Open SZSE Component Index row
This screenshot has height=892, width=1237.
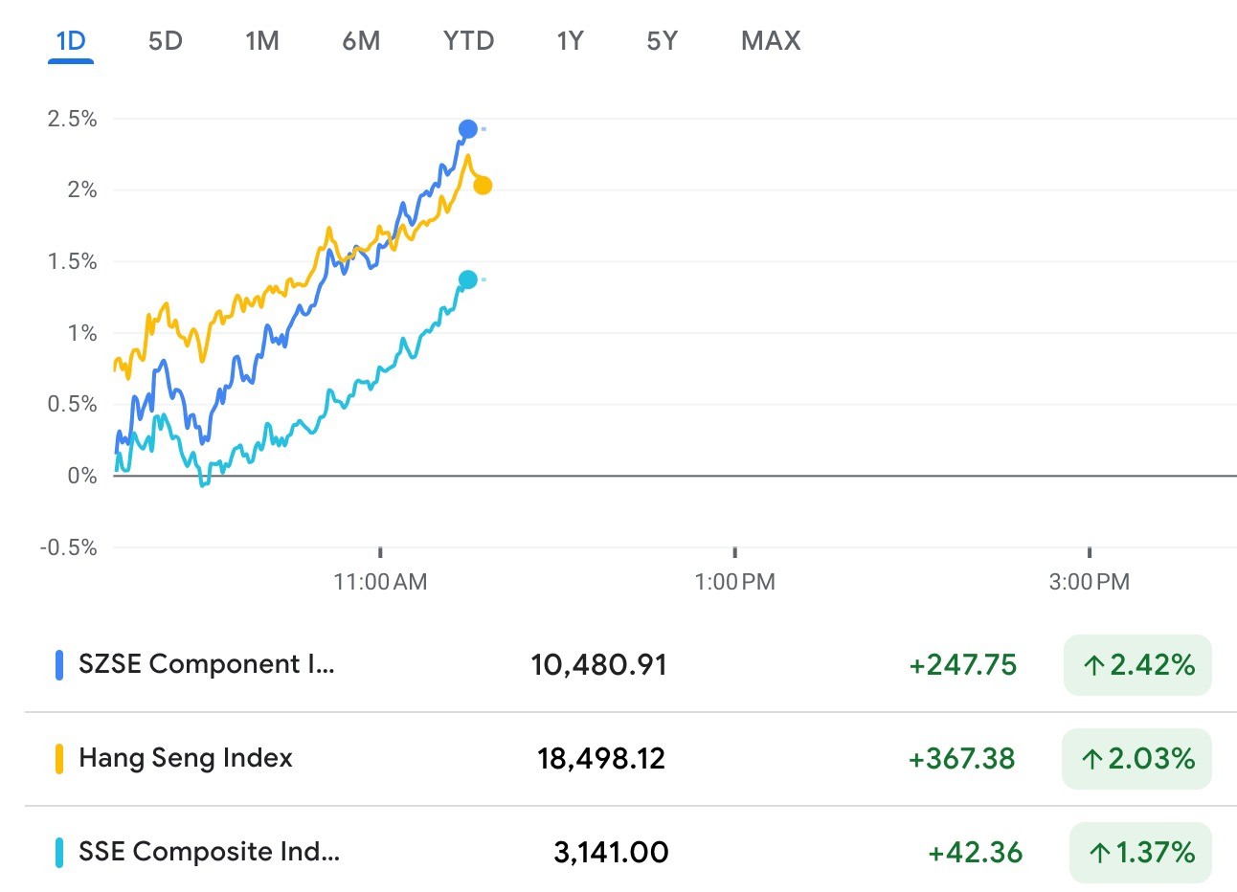pyautogui.click(x=631, y=664)
